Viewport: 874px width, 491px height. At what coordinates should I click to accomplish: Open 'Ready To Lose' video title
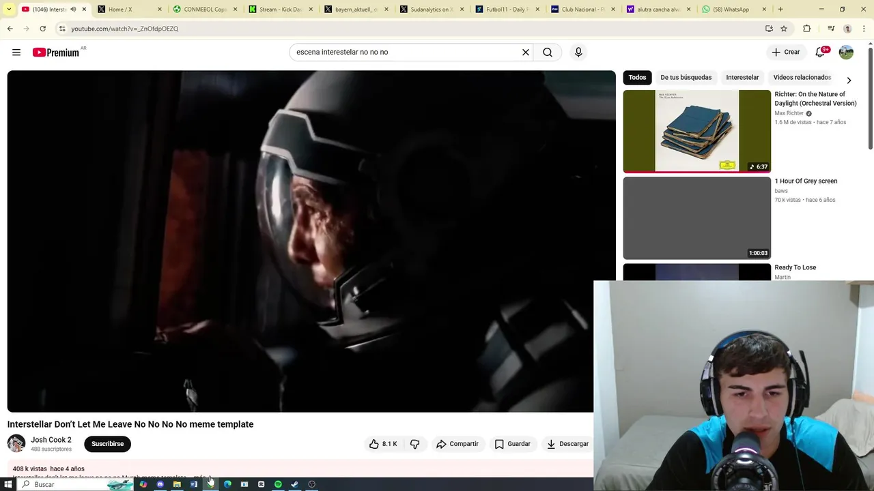click(795, 268)
